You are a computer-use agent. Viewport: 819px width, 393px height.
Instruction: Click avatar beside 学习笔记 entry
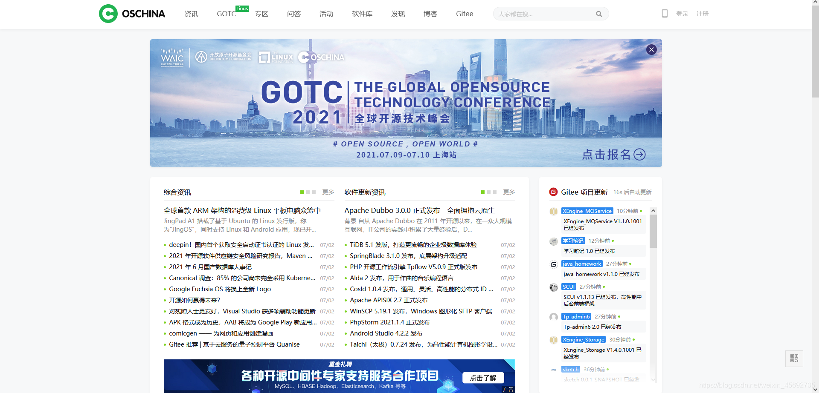(x=554, y=241)
